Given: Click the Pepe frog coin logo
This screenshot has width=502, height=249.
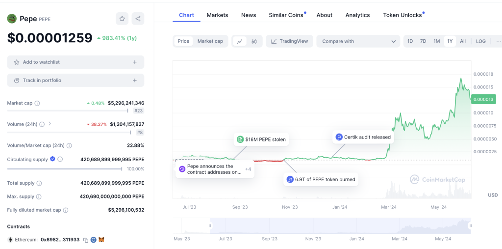Looking at the screenshot, I should click(12, 19).
